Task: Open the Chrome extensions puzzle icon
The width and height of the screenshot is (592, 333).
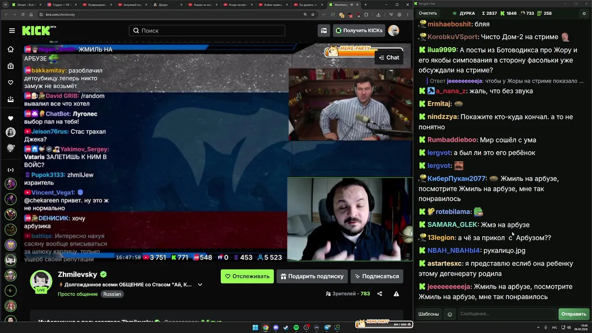Action: (x=366, y=14)
